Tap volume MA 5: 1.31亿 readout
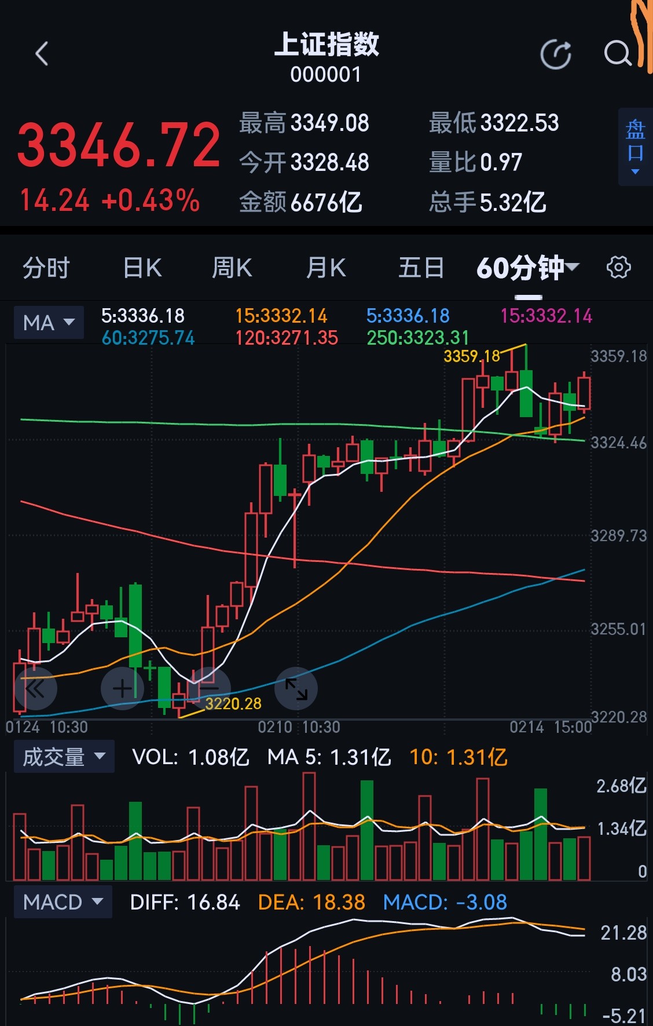Viewport: 653px width, 1026px height. 329,757
